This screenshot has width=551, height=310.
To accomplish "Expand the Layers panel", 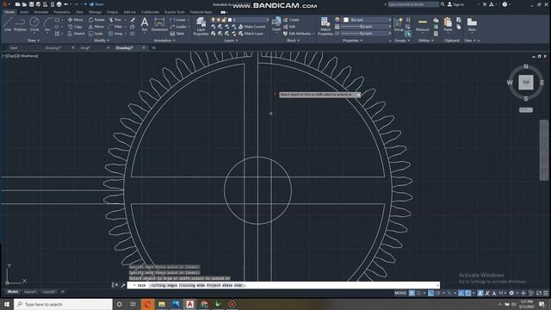I will [231, 40].
